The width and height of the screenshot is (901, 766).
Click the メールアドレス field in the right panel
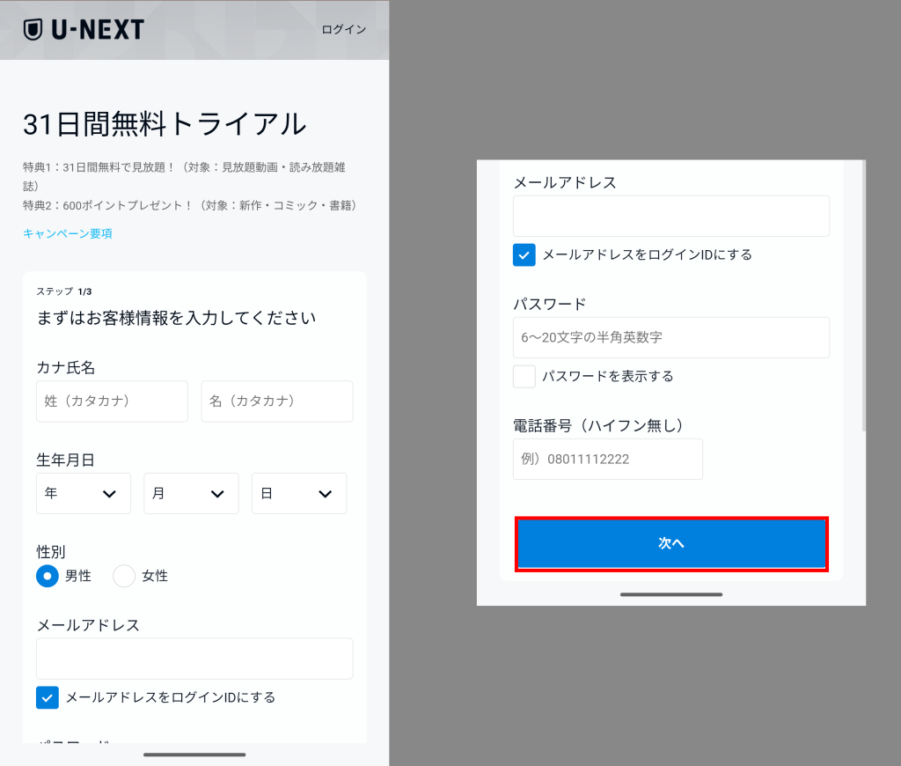(670, 216)
